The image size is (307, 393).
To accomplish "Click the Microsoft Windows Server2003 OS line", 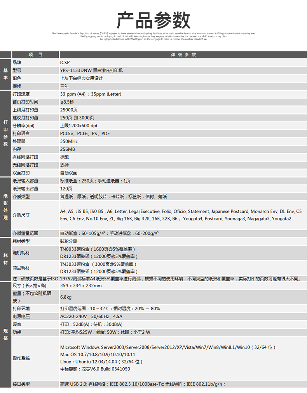I will [168, 347].
